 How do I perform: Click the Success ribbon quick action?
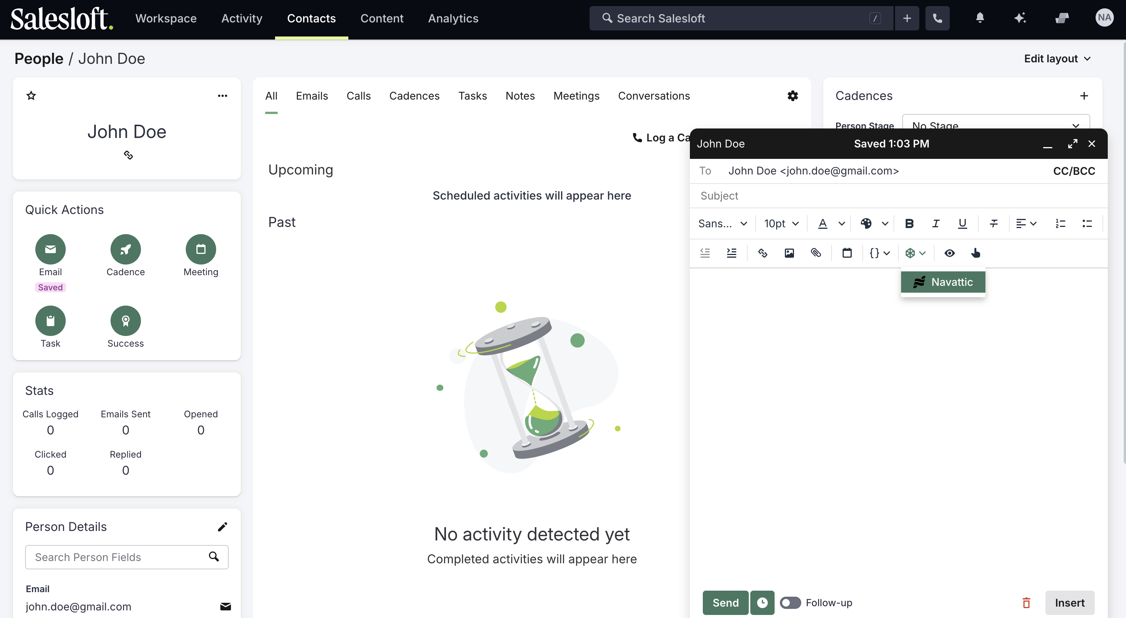[x=125, y=320]
